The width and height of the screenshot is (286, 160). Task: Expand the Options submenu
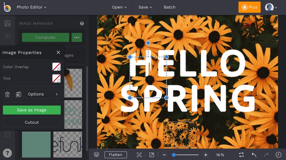[x=43, y=94]
